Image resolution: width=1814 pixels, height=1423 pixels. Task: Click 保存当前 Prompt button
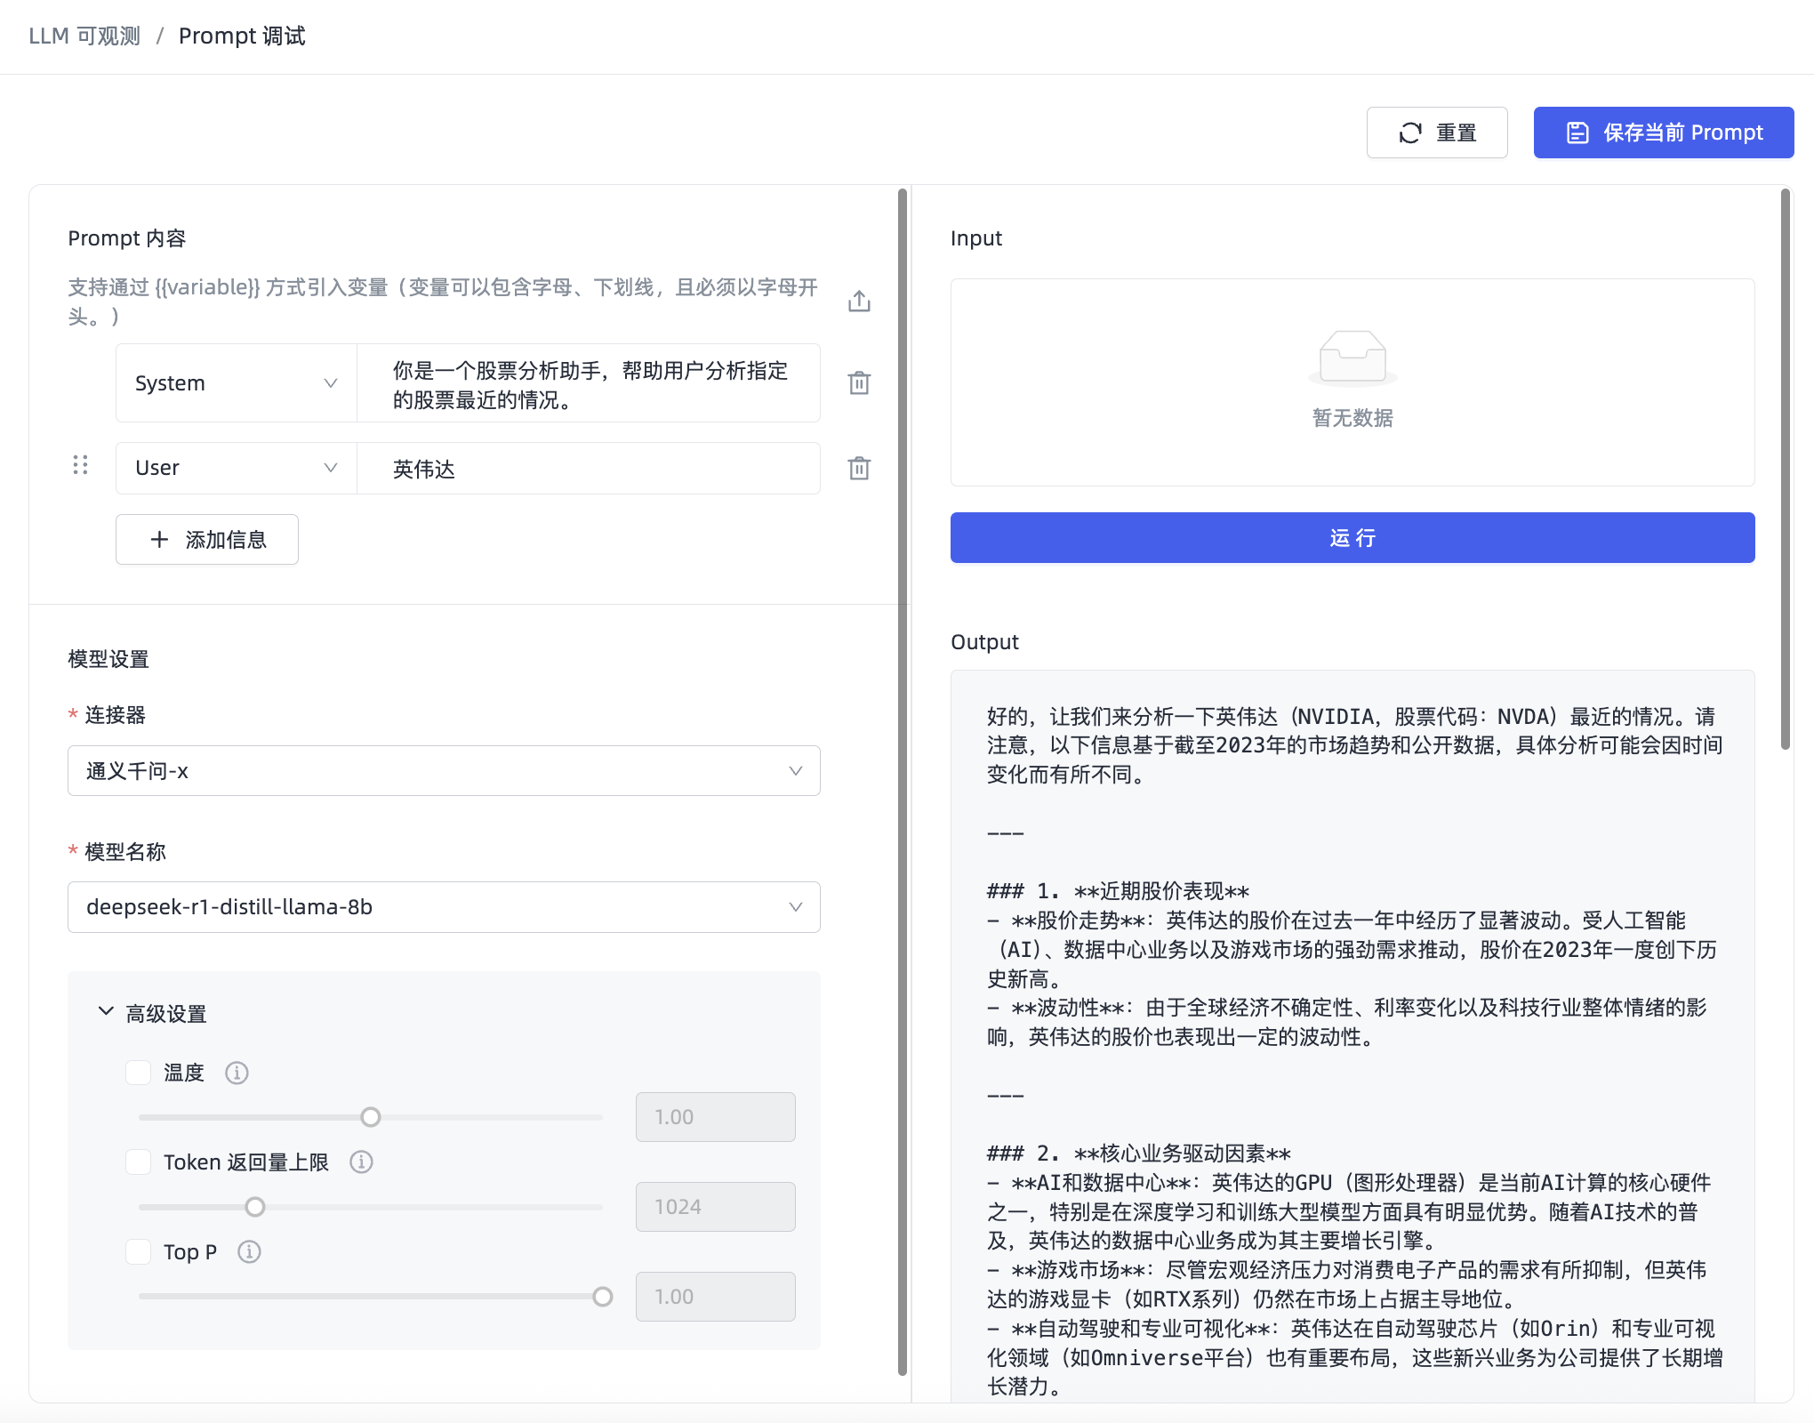1664,133
